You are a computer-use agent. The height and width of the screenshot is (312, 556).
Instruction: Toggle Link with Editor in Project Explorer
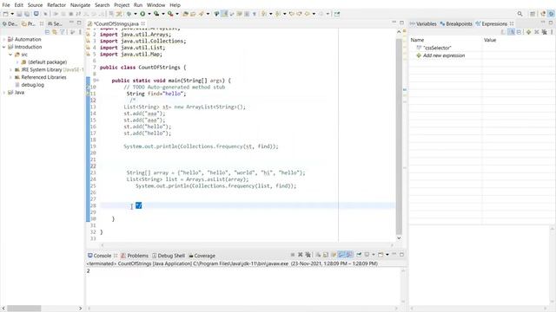(55, 32)
